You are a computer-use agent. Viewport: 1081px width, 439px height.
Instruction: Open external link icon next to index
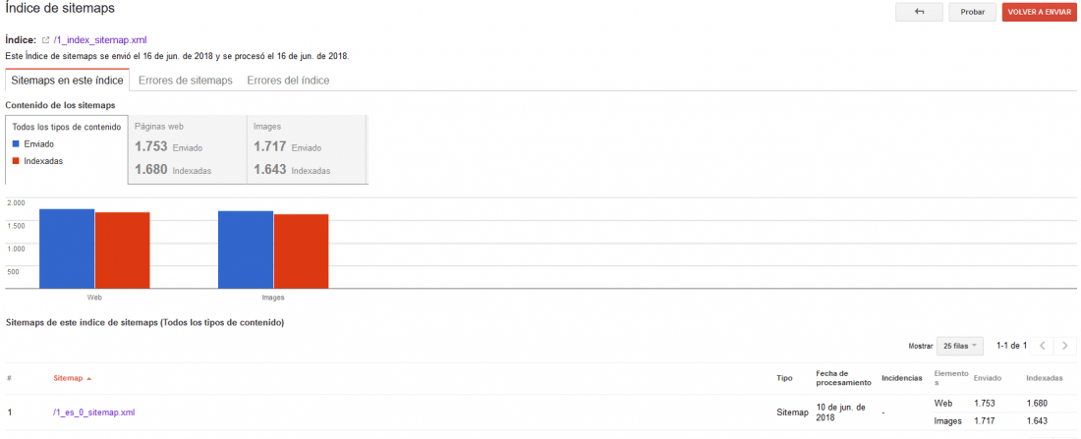click(x=46, y=40)
